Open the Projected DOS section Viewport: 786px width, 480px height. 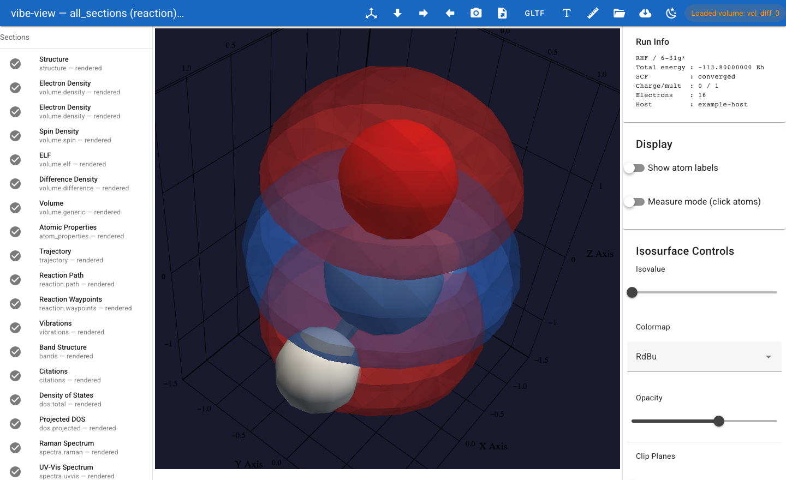pyautogui.click(x=76, y=424)
